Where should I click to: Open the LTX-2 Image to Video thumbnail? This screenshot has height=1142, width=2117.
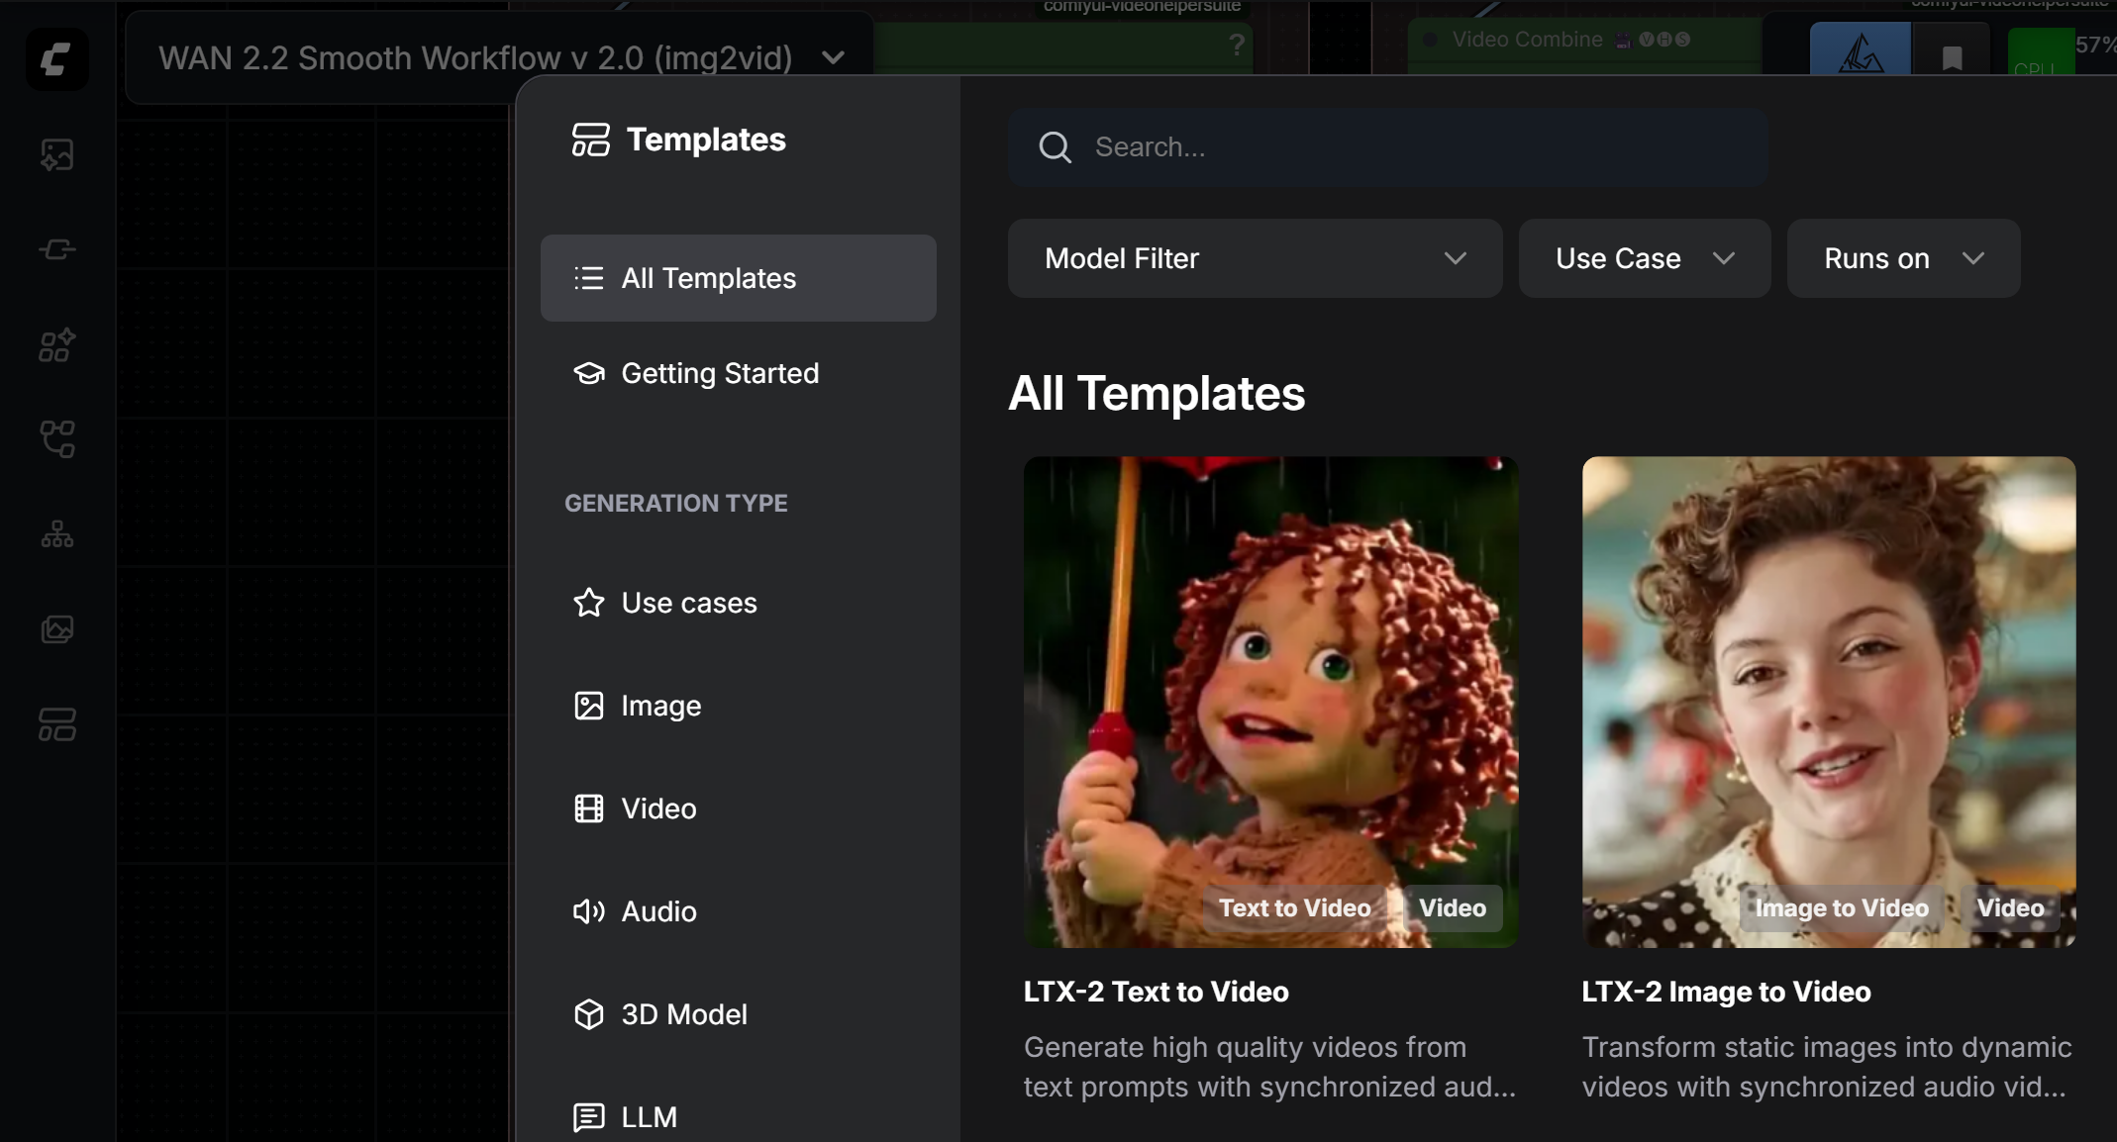(x=1828, y=701)
